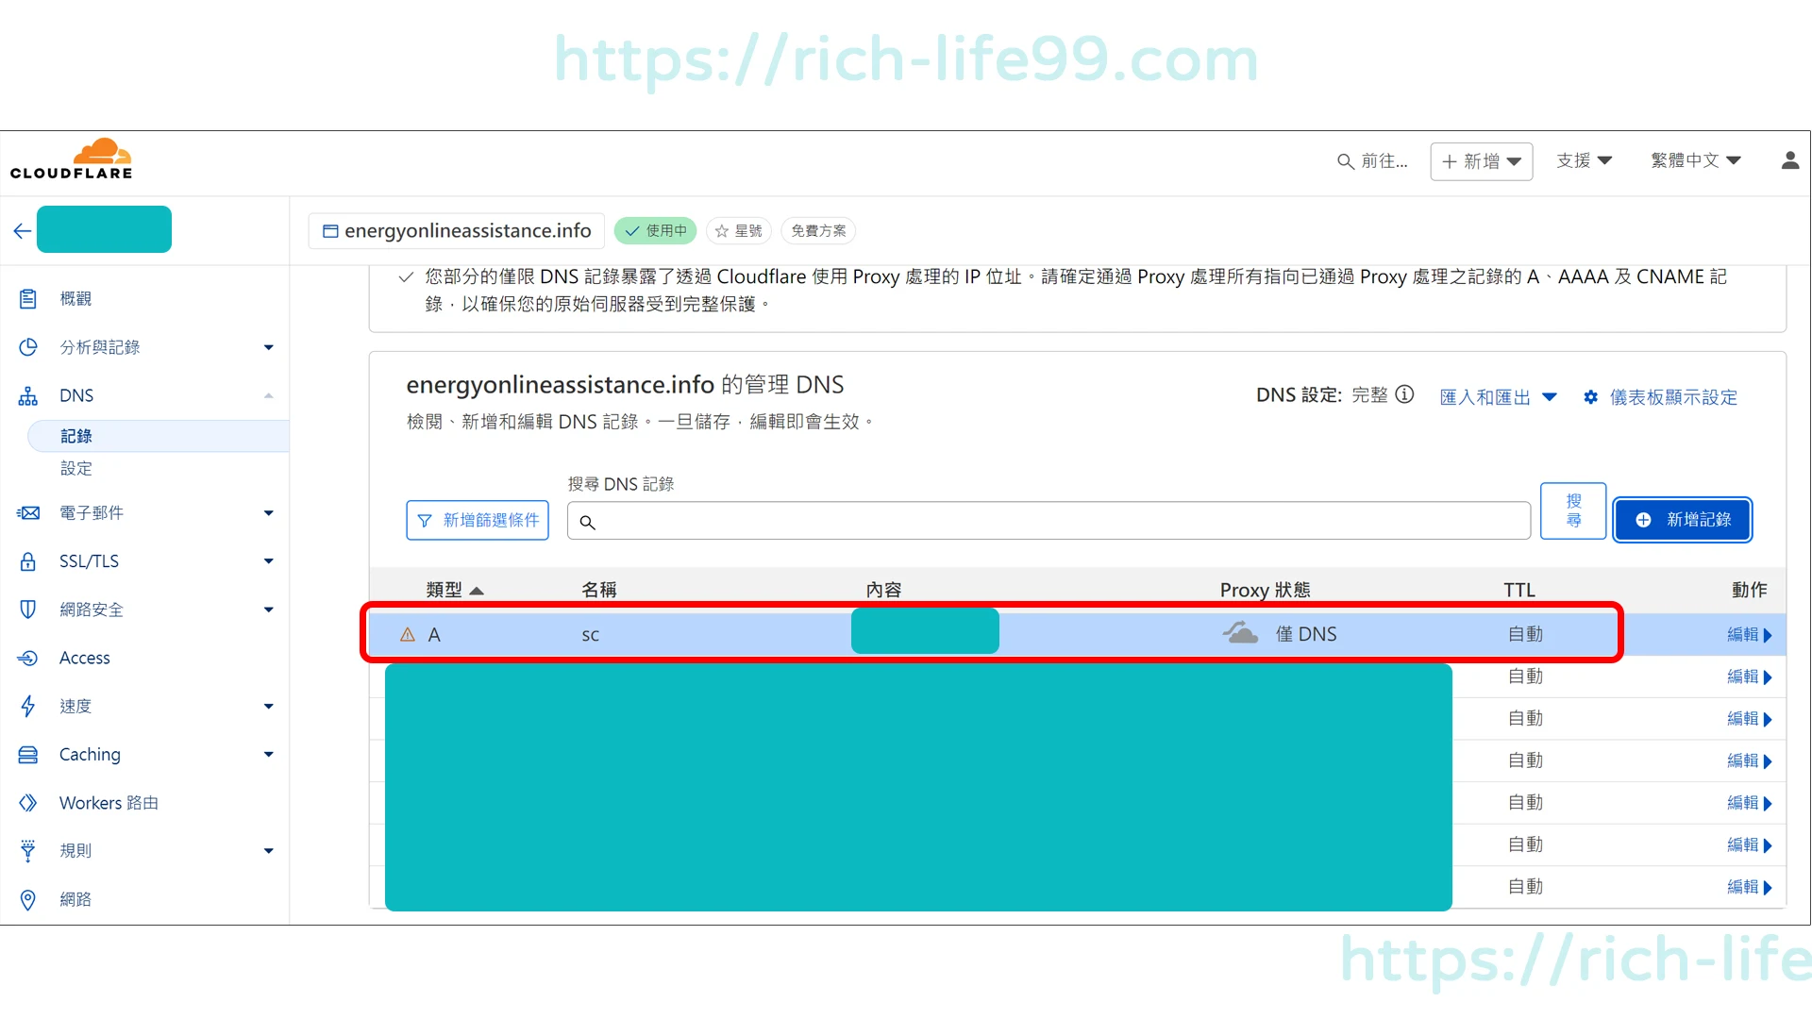This screenshot has width=1812, height=1019.
Task: Open Workers 路由 menu item
Action: tap(109, 803)
